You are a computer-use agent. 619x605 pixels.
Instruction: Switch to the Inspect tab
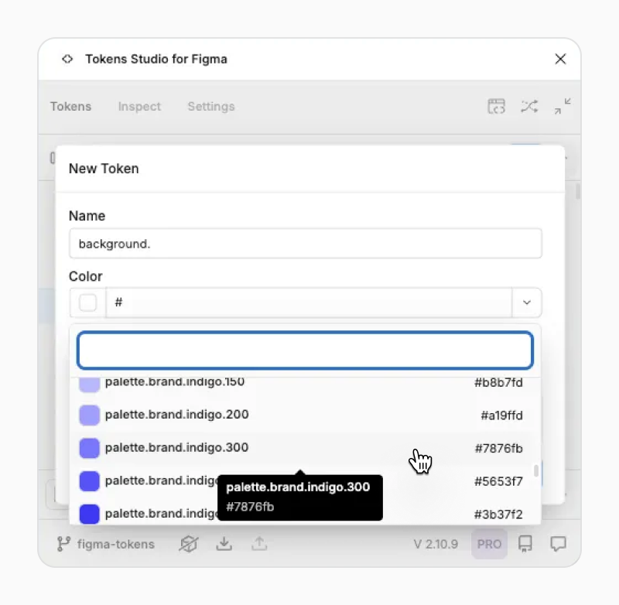point(139,106)
